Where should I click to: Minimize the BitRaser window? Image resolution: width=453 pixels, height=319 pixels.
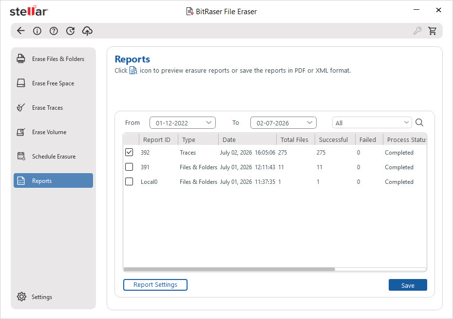click(416, 10)
